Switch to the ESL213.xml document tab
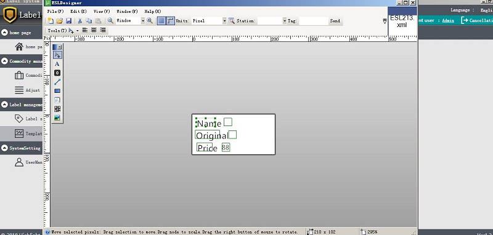This screenshot has height=235, width=493. pos(402,22)
